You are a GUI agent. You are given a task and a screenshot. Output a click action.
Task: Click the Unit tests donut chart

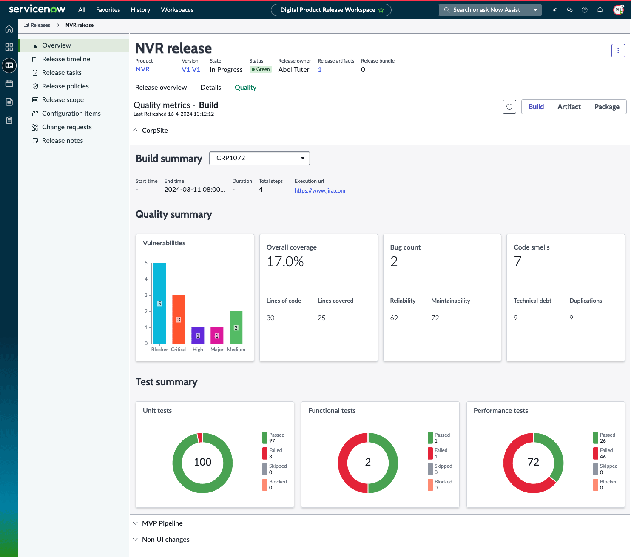click(202, 463)
